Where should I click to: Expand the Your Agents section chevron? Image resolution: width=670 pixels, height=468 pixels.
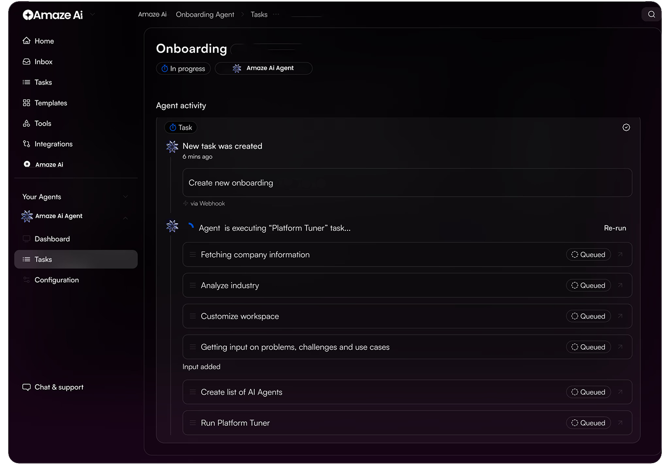pyautogui.click(x=125, y=197)
